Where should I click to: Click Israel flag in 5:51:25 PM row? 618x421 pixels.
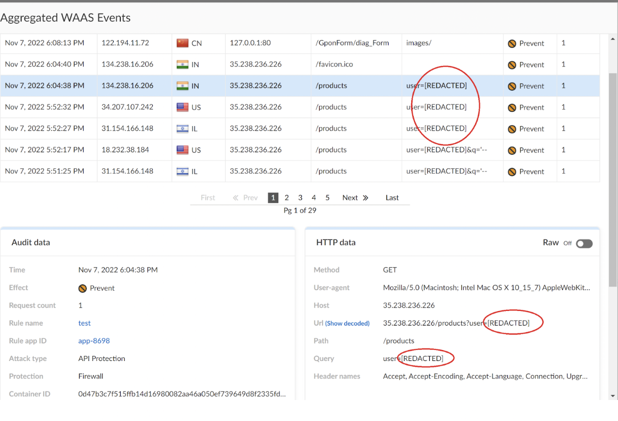point(182,171)
